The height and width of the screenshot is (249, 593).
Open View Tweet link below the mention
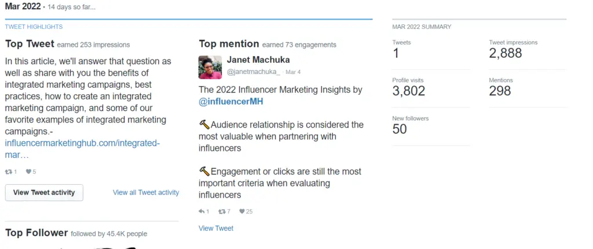(x=216, y=228)
